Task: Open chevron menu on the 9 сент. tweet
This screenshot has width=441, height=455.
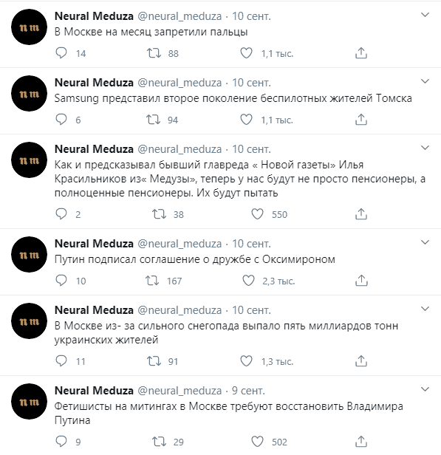Action: [425, 389]
